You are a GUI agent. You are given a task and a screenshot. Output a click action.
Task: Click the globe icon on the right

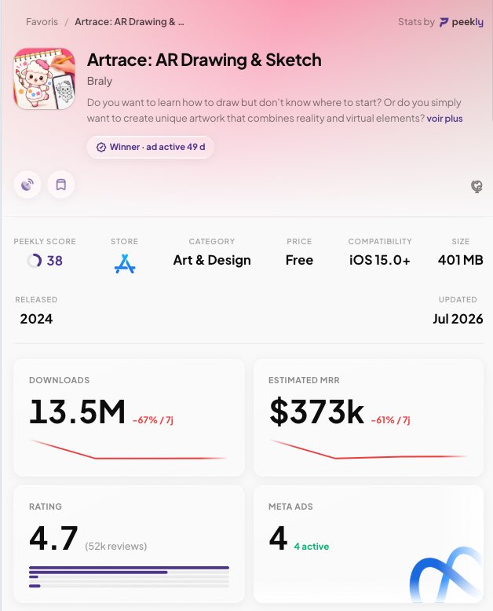[477, 186]
